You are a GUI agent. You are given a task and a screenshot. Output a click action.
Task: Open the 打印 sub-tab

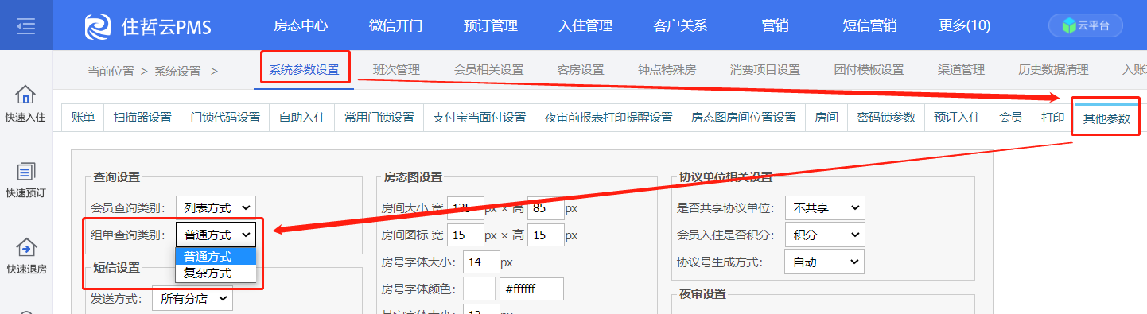(x=1052, y=118)
